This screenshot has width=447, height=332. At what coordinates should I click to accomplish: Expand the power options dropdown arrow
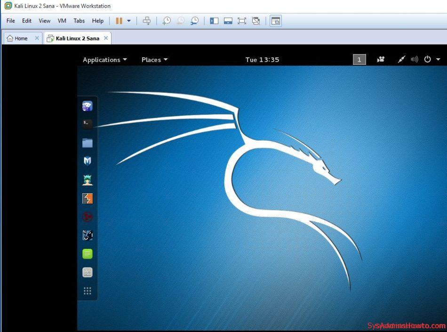click(129, 21)
